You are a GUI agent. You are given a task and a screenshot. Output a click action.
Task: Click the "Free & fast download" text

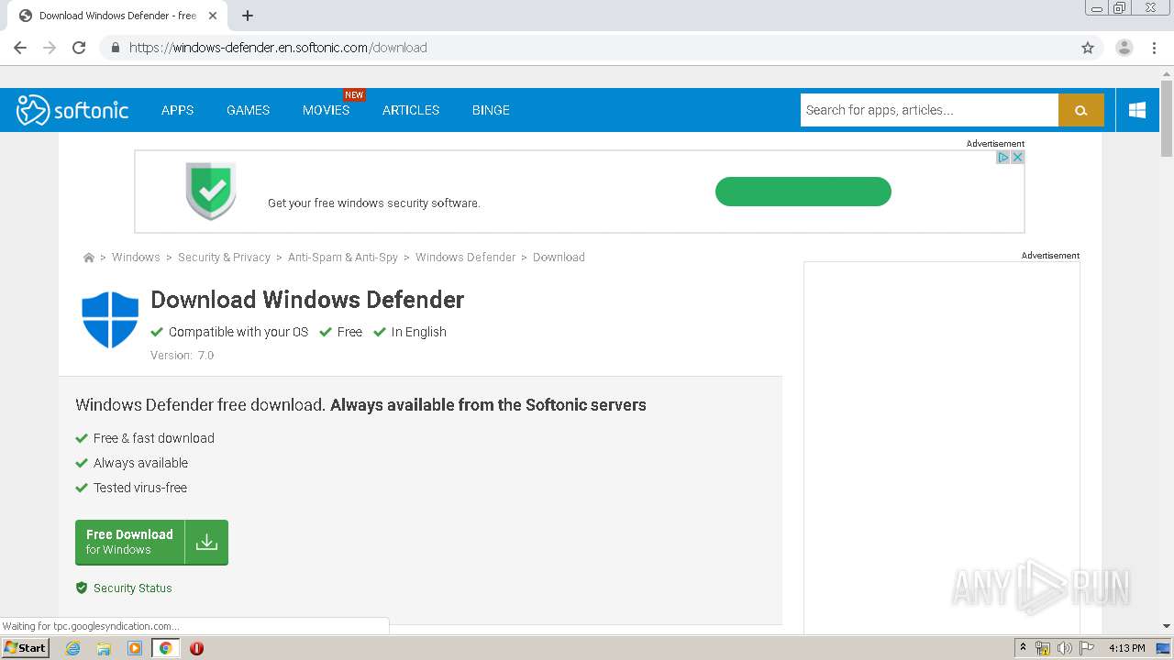[154, 438]
